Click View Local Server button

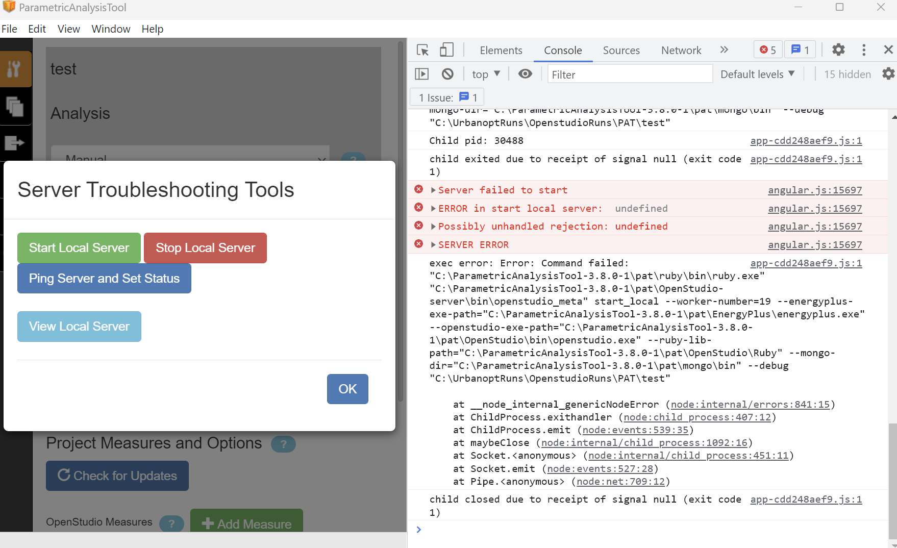[79, 326]
